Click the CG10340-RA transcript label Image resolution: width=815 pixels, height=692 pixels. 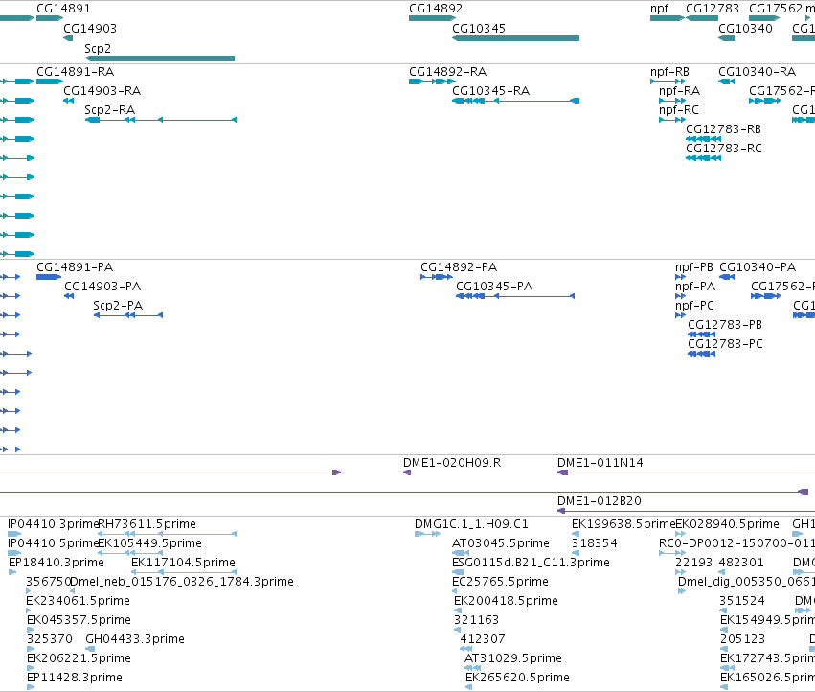coord(758,72)
